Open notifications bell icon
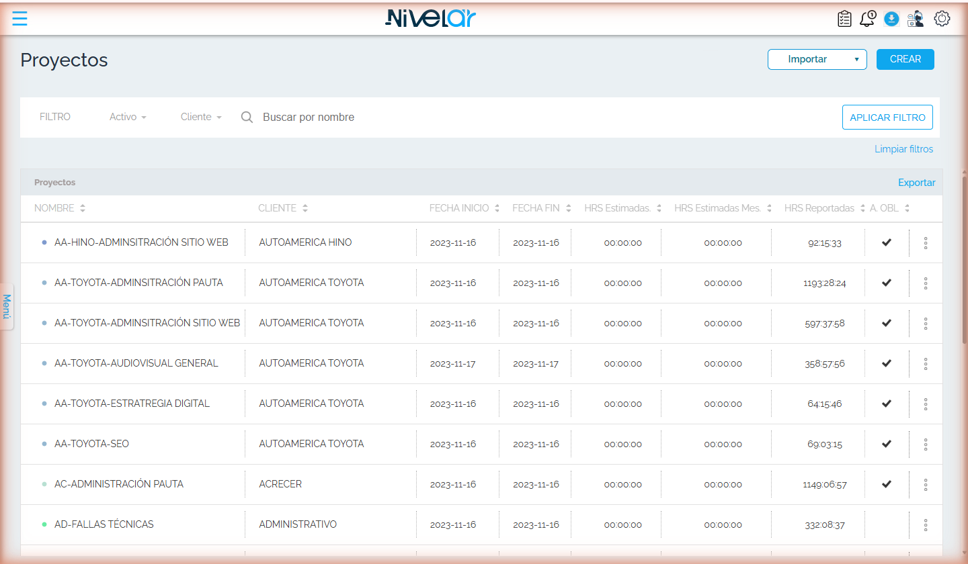Image resolution: width=968 pixels, height=564 pixels. tap(868, 19)
